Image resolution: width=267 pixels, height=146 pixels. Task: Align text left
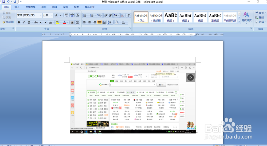[x=85, y=22]
